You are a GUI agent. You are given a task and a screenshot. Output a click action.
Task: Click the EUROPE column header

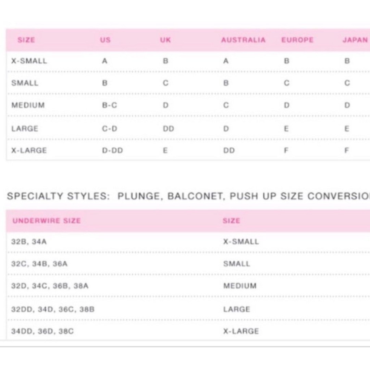click(x=298, y=40)
